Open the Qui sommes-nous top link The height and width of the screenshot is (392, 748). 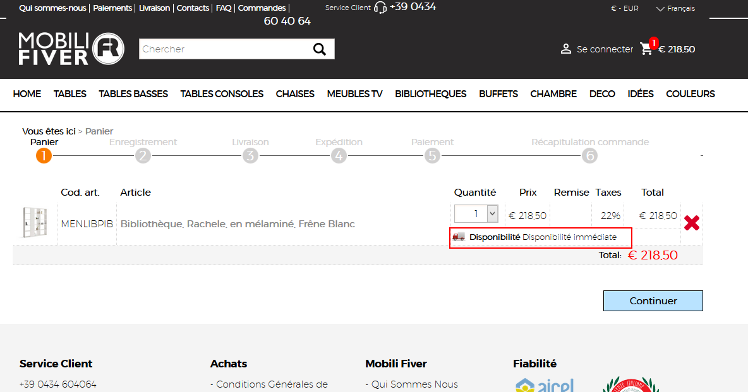coord(52,8)
